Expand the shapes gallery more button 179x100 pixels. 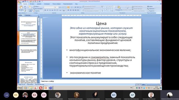(x=114, y=11)
